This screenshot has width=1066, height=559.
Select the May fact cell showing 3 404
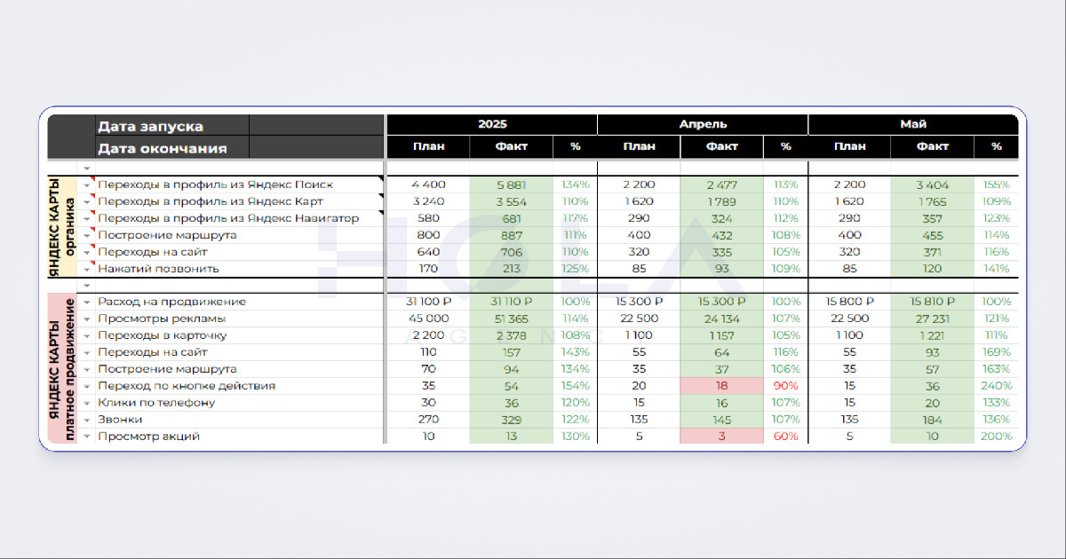(932, 185)
